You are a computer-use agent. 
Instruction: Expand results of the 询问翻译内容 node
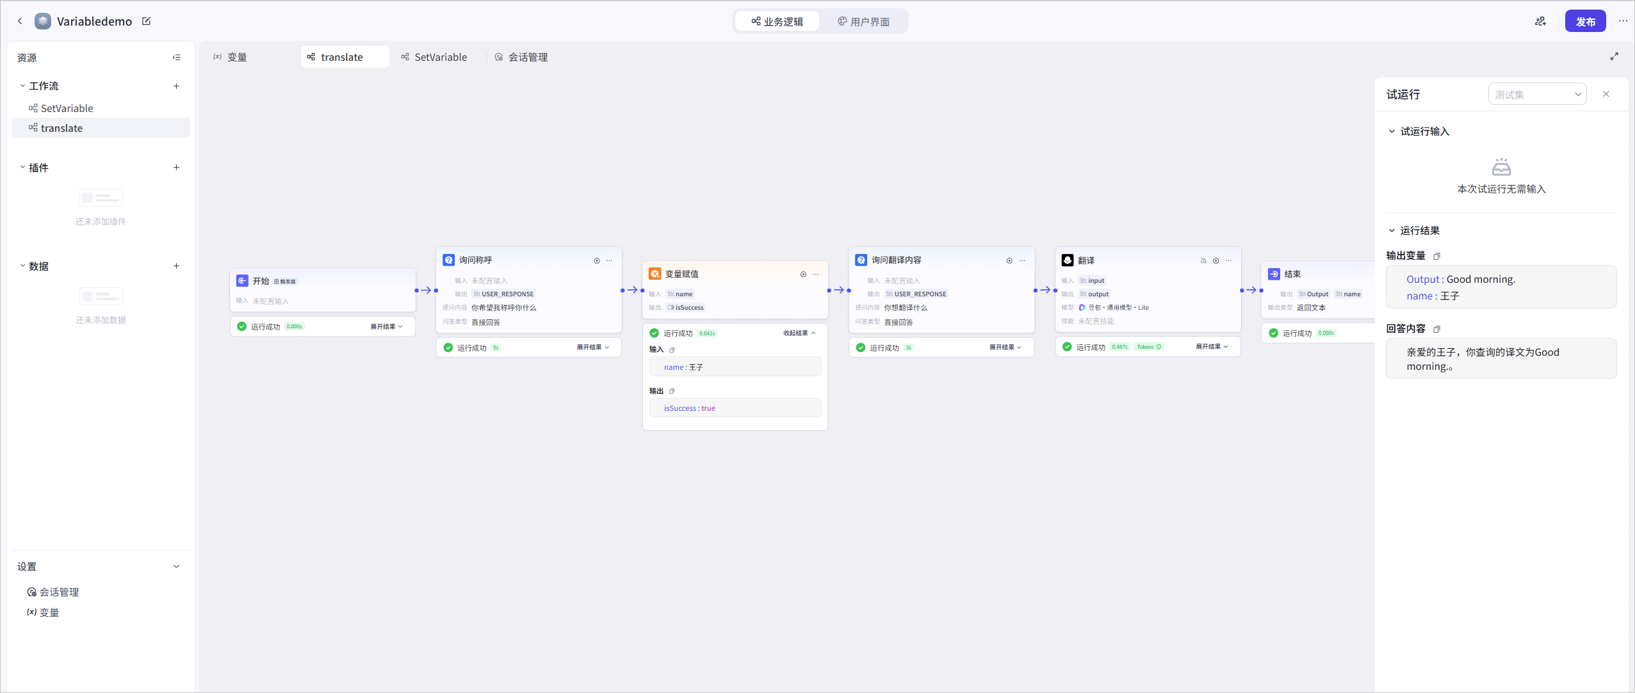pos(1005,347)
